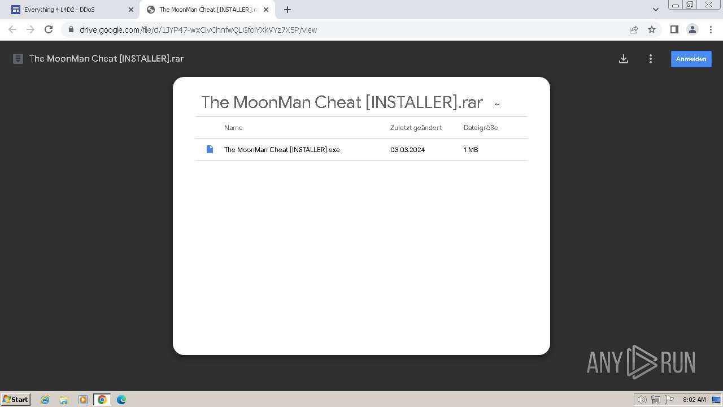Expand the tab search dropdown
Viewport: 723px width, 407px height.
(656, 10)
